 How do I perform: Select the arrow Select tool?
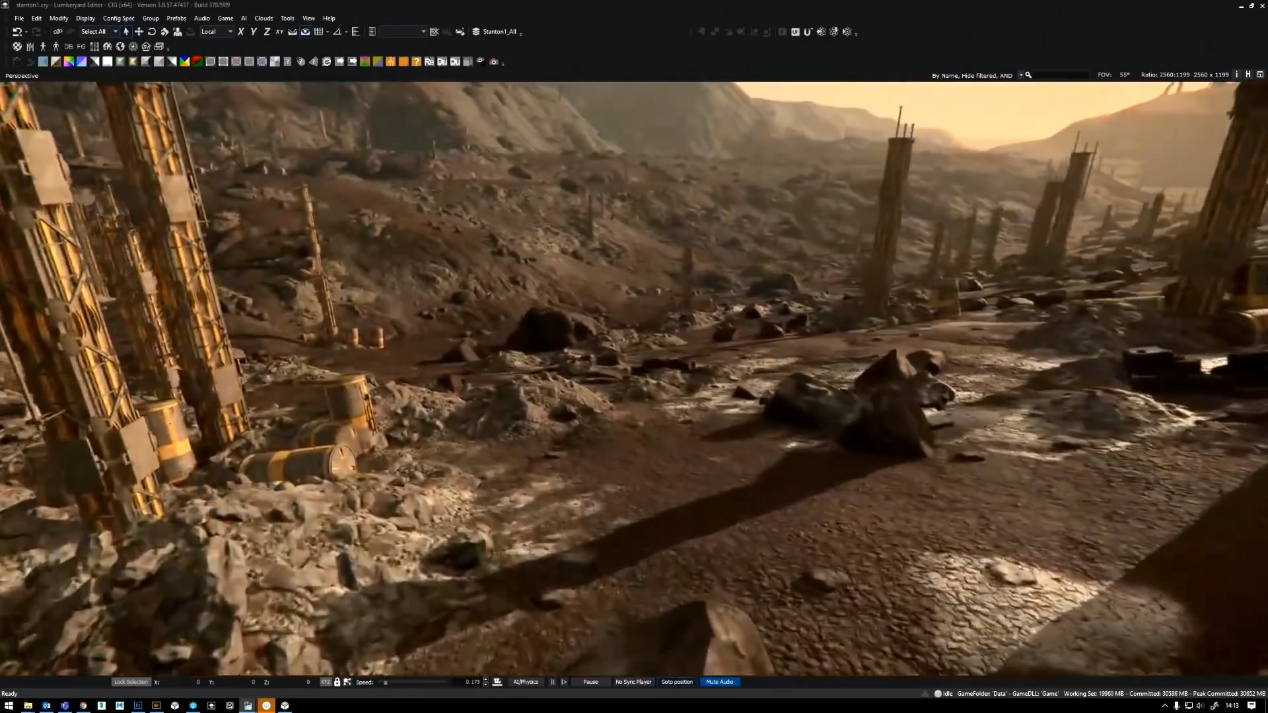[126, 32]
